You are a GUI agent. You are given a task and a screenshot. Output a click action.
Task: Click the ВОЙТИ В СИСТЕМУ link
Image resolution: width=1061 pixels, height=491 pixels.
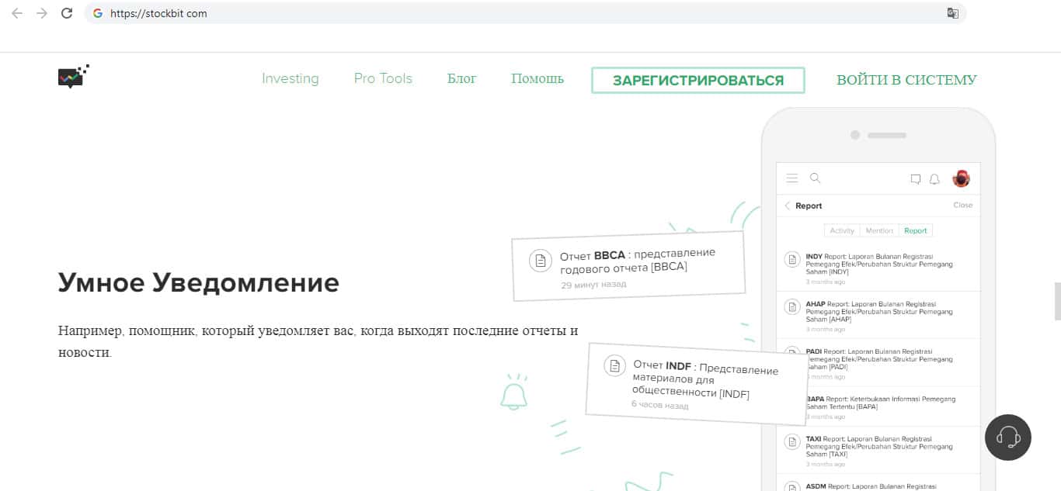coord(906,80)
